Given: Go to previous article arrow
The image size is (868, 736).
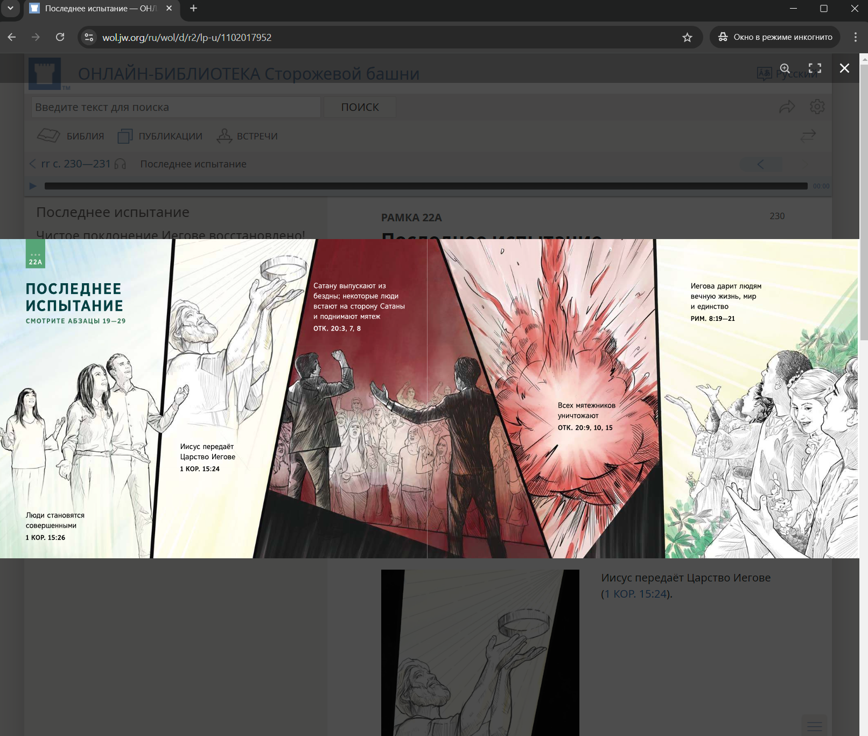Looking at the screenshot, I should (x=760, y=164).
